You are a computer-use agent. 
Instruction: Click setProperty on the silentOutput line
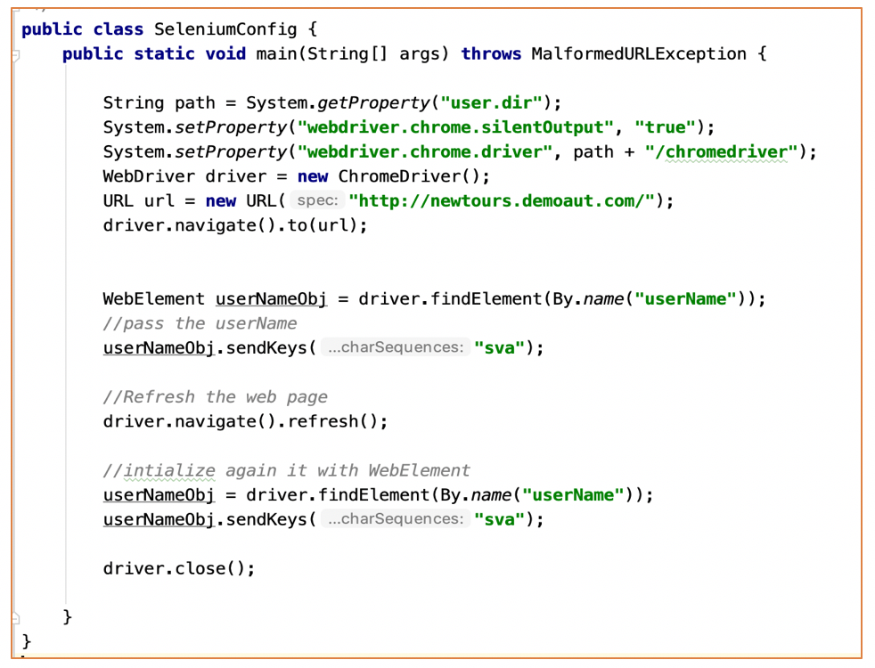pyautogui.click(x=231, y=127)
